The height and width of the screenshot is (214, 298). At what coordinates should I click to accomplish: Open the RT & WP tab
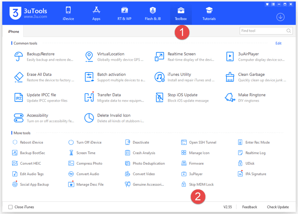(x=125, y=13)
